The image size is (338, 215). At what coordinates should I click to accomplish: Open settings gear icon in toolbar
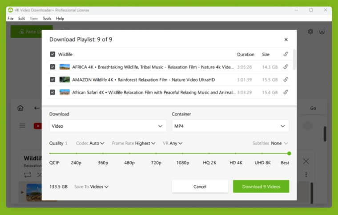point(310,31)
